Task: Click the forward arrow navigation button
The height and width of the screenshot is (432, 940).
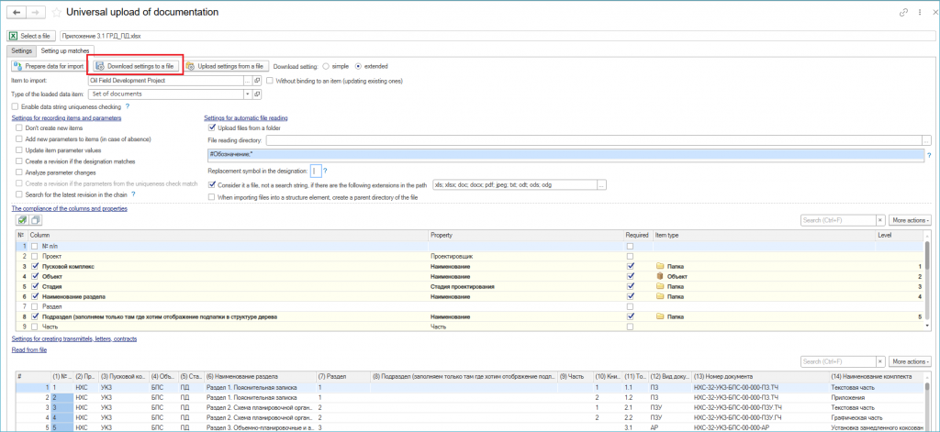Action: pyautogui.click(x=36, y=13)
